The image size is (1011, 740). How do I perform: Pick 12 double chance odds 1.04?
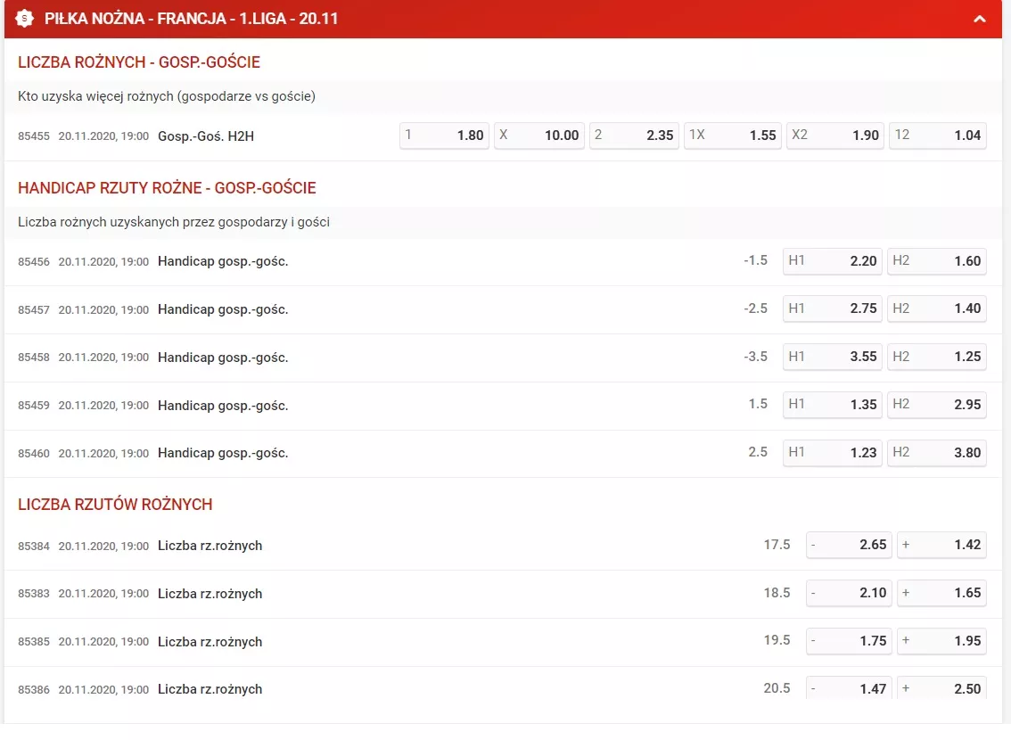[x=937, y=136]
